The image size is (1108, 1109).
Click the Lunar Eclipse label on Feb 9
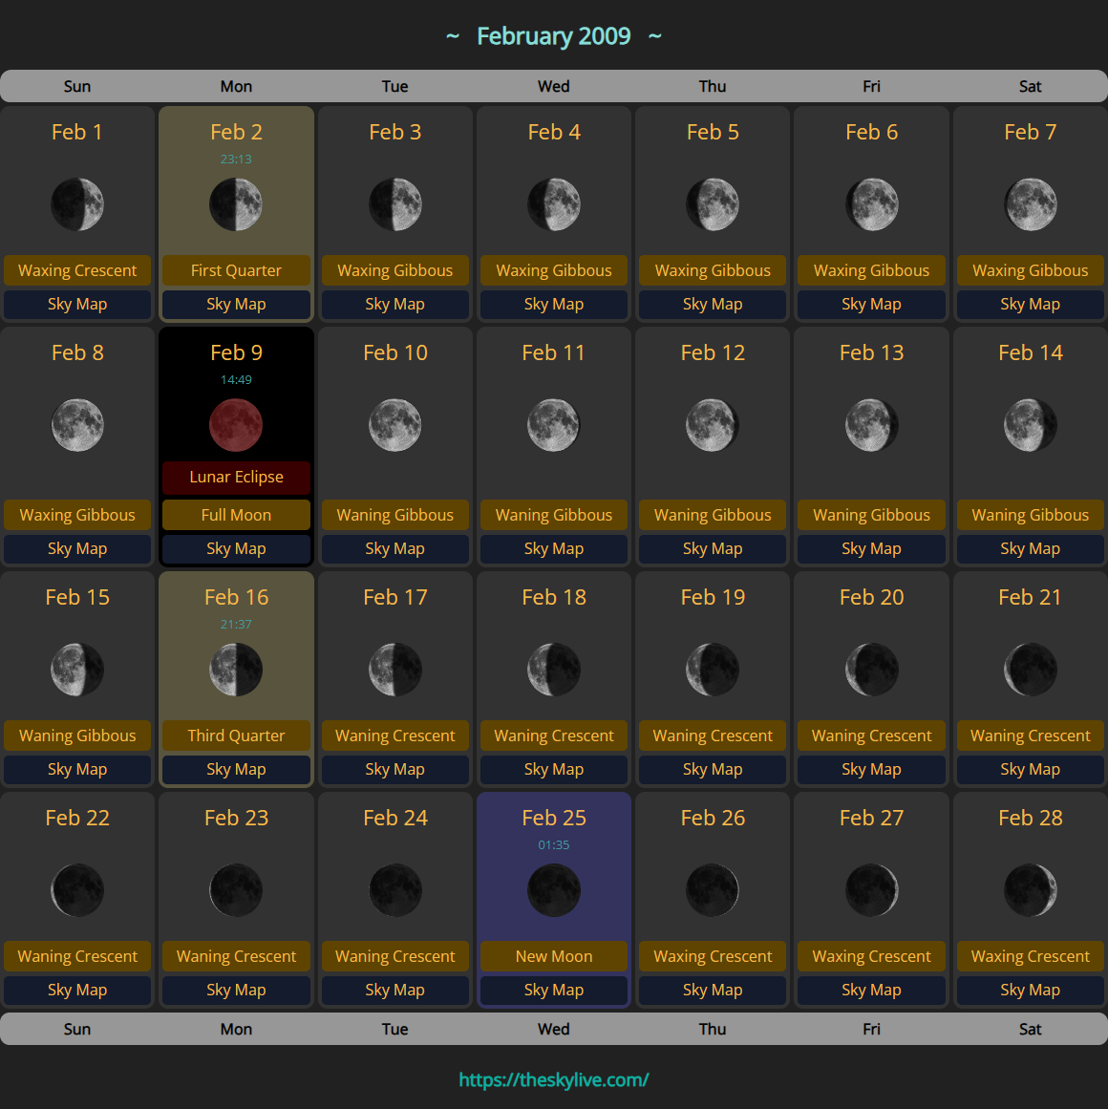(x=236, y=477)
